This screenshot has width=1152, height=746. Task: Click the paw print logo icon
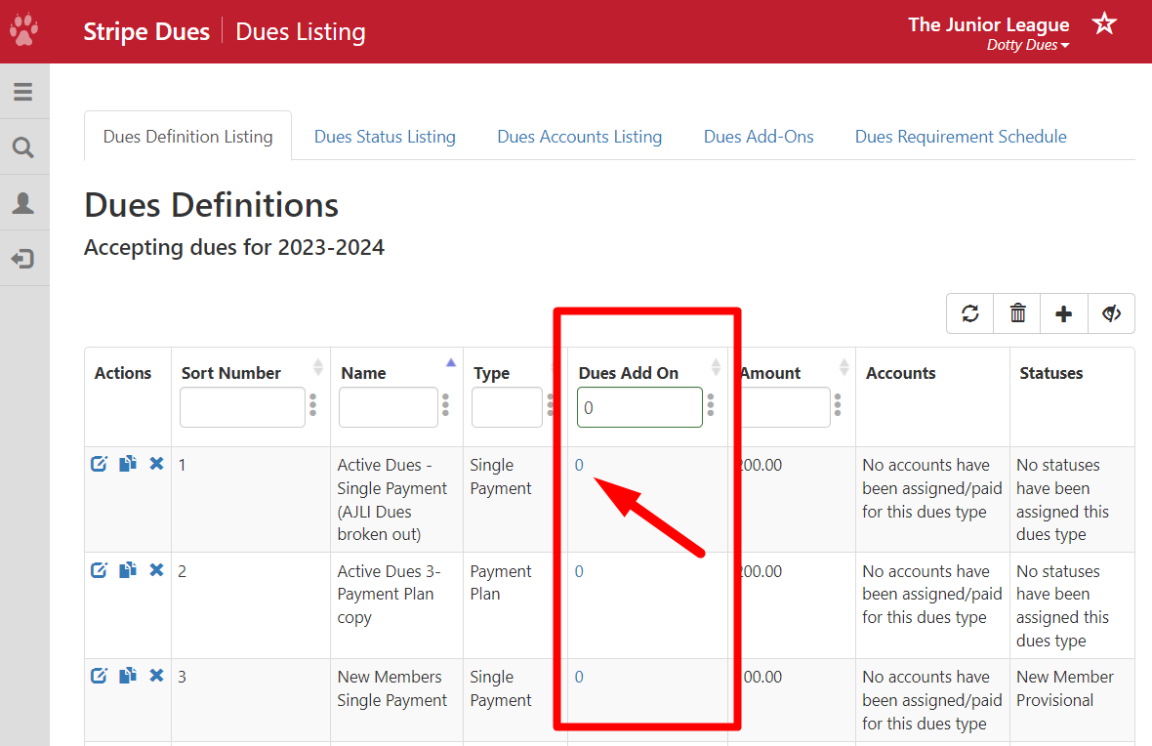click(23, 30)
